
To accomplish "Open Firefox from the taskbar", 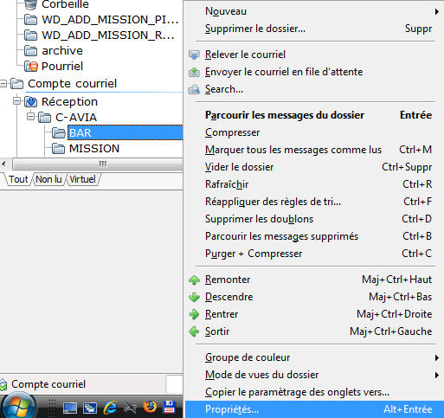I will click(149, 408).
